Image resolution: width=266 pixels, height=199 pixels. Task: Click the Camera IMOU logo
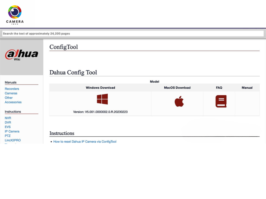pos(15,14)
